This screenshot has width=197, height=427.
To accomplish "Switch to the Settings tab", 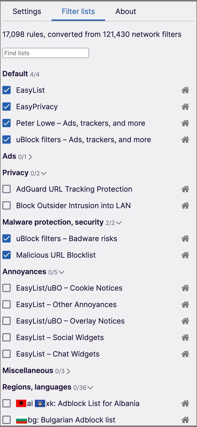I will click(x=27, y=11).
